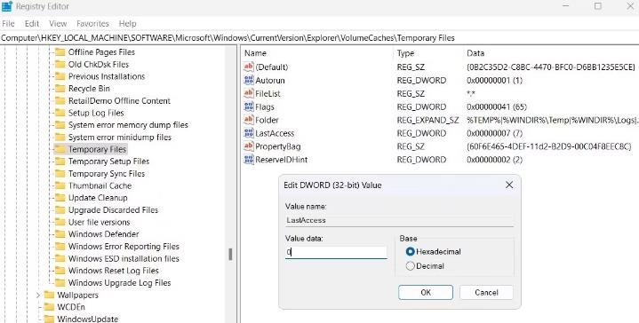Click the ReserveIDHint data 0x00000002 (2)

(494, 160)
